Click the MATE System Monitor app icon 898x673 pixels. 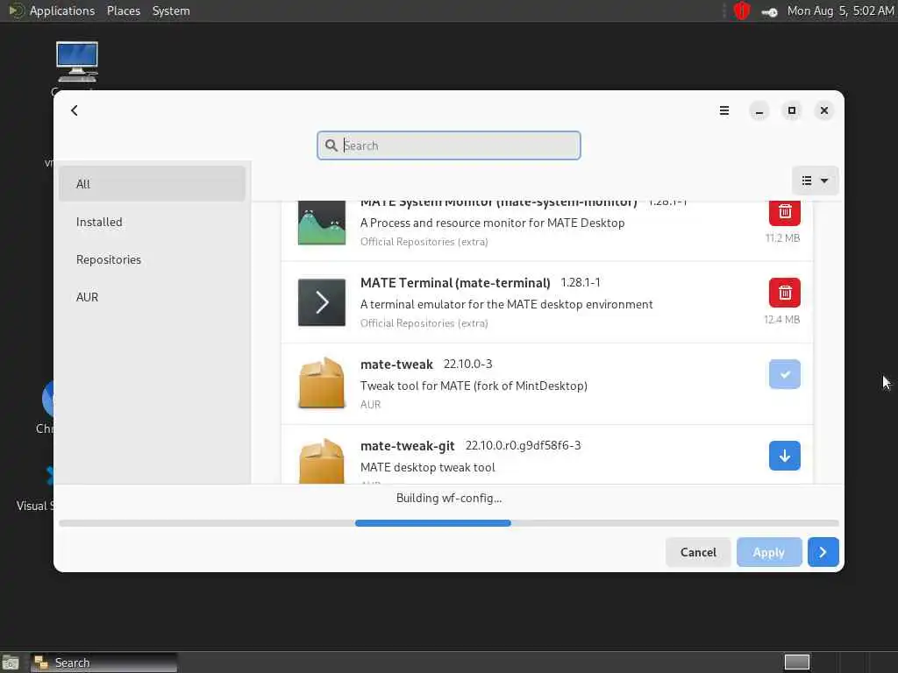pos(322,223)
